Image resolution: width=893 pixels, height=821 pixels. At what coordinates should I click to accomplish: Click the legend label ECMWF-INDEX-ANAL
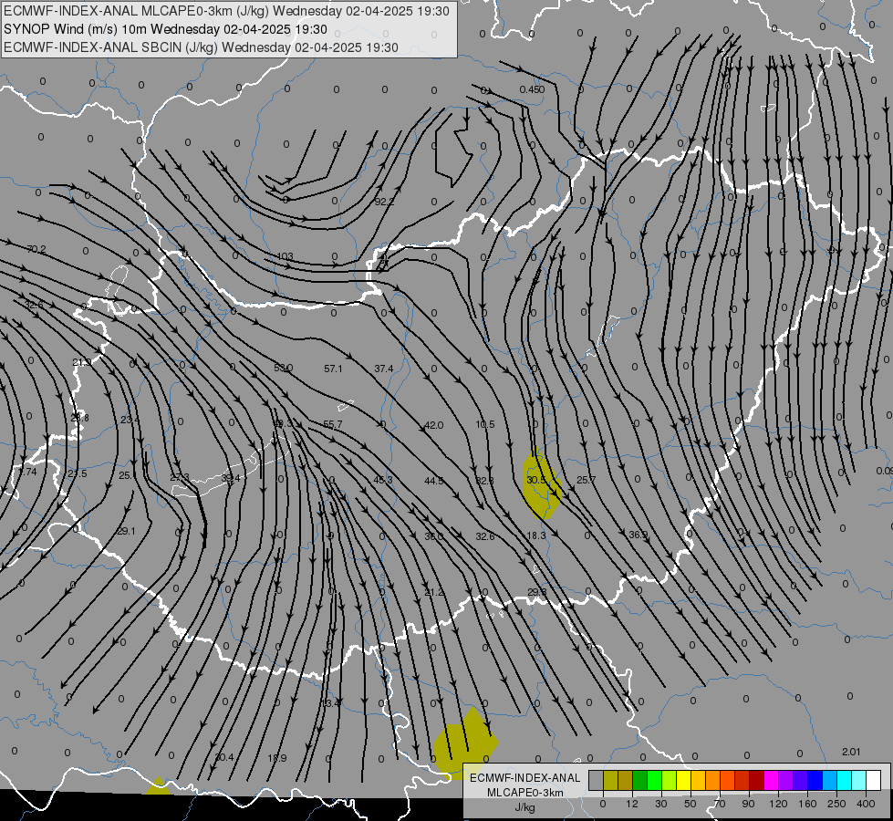(524, 778)
